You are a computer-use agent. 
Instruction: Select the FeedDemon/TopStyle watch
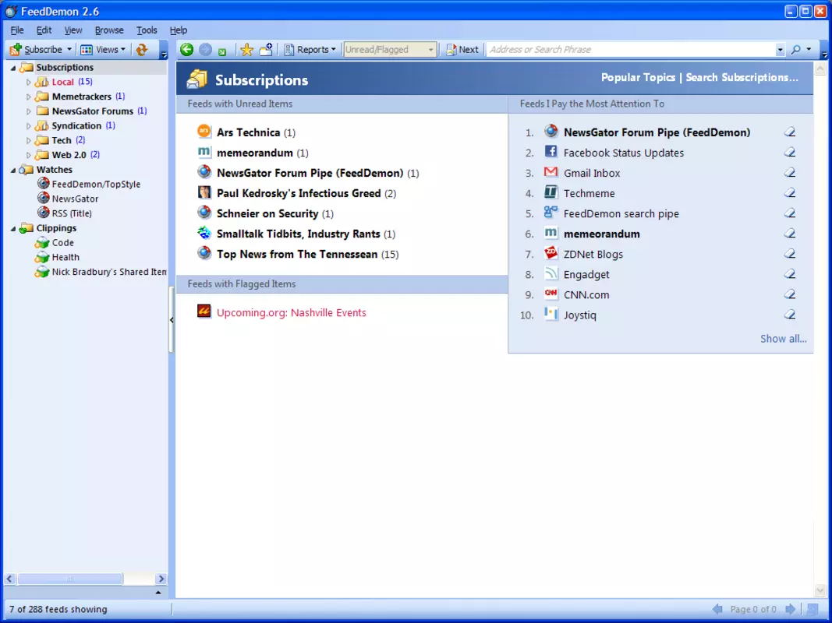(96, 185)
